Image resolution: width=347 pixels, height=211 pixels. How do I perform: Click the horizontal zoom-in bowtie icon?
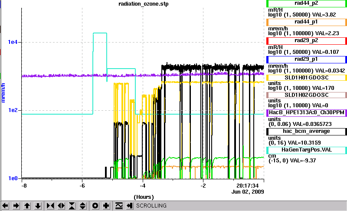[x=50, y=206]
